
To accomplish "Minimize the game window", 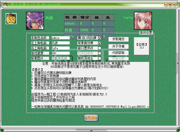I will pos(166,5).
